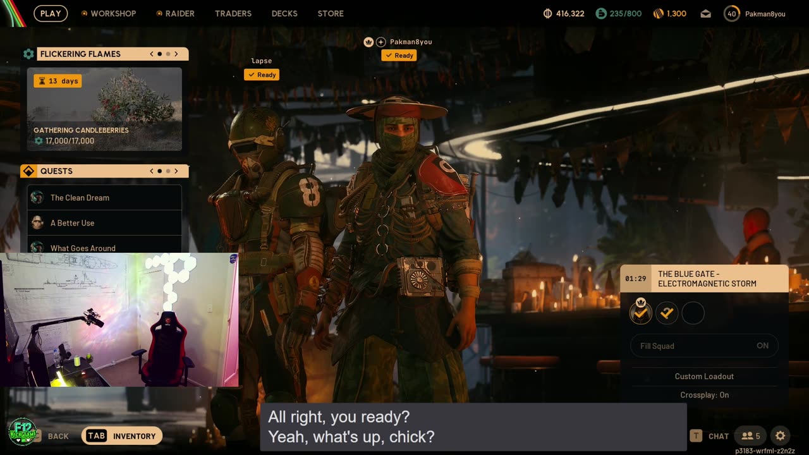Click the 01:29 matchmaking timer

[635, 279]
